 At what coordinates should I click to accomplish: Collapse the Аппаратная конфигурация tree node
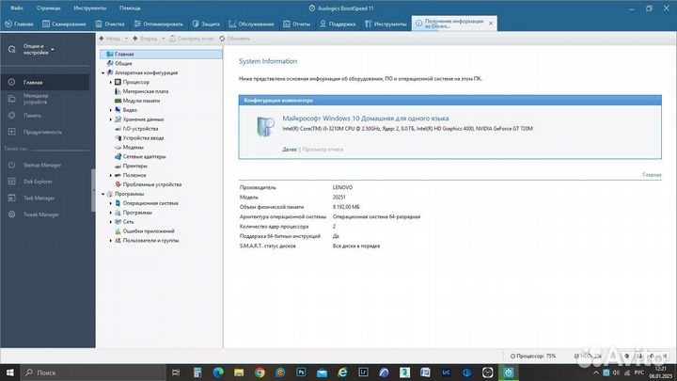point(102,73)
